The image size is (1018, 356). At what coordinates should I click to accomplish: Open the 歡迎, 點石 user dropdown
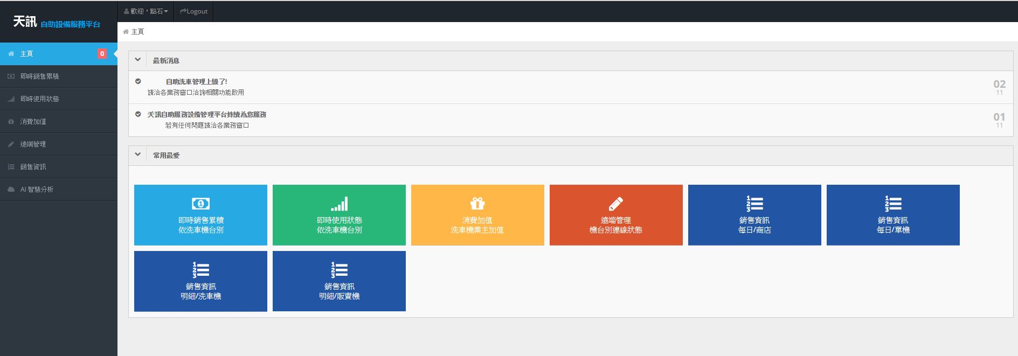click(146, 11)
